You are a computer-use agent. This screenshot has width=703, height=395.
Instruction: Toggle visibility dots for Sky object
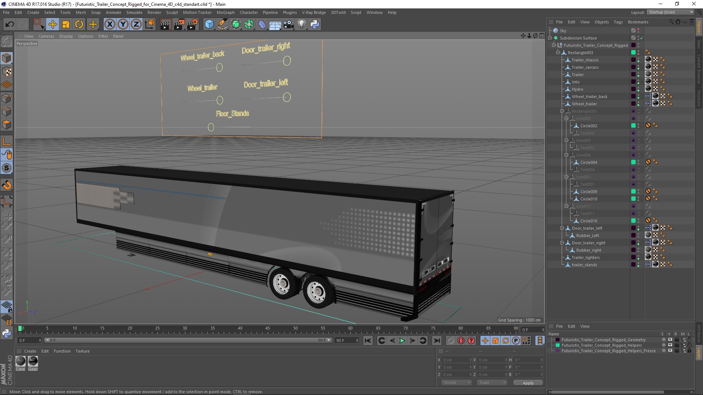point(639,31)
